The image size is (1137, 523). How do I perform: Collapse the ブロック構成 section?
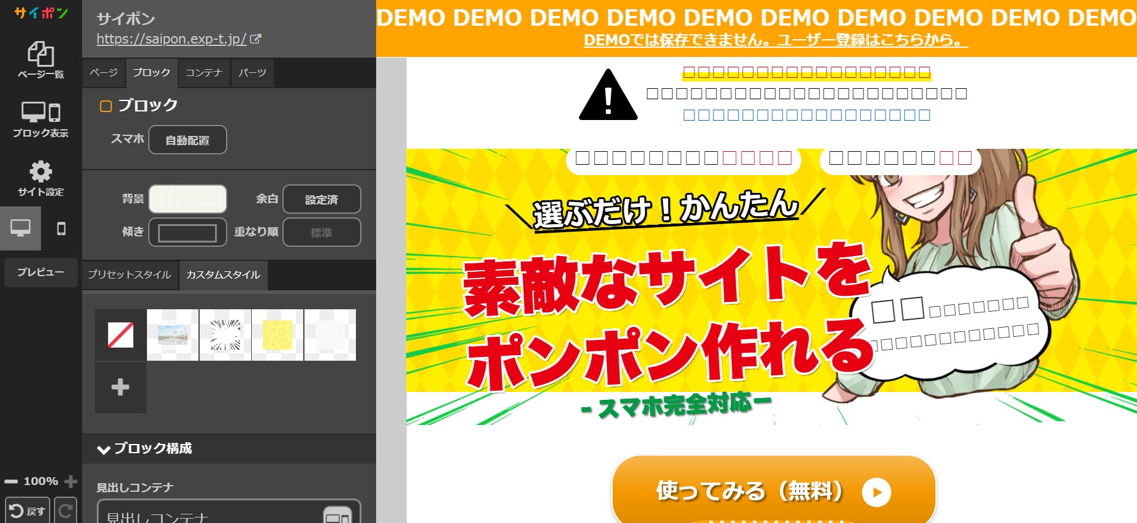coord(104,449)
